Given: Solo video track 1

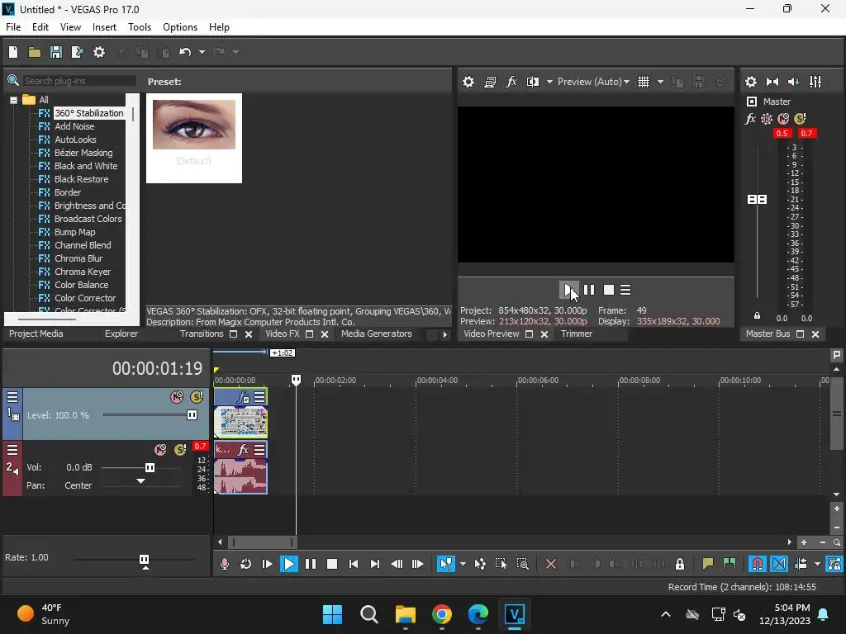Looking at the screenshot, I should 197,397.
